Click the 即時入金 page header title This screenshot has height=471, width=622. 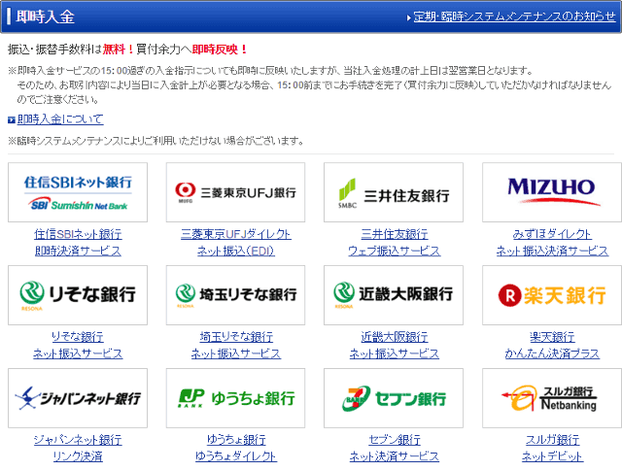pyautogui.click(x=45, y=17)
